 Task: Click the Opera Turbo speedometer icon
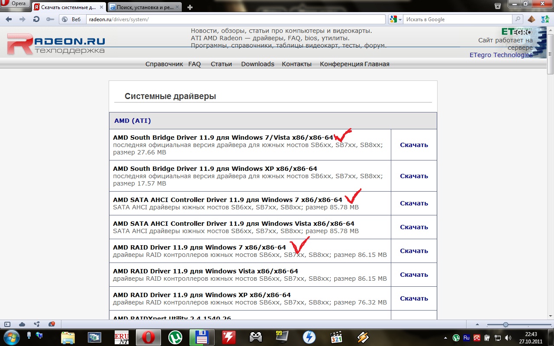coord(52,324)
